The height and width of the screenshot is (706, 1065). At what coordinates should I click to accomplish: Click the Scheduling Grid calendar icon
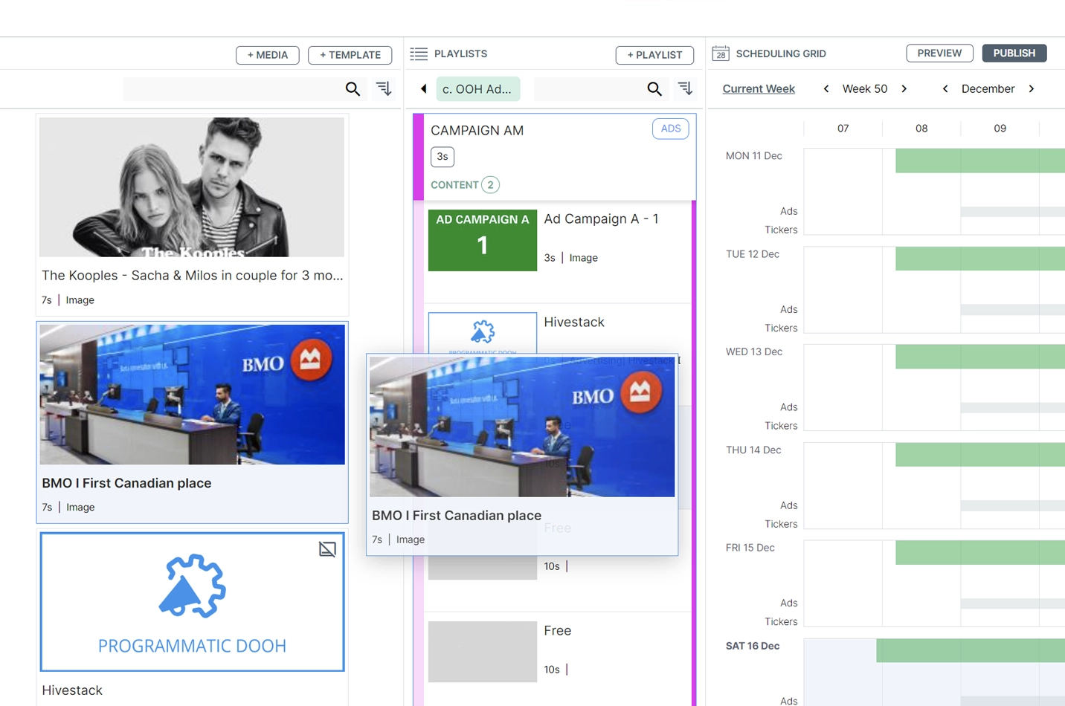pos(721,54)
